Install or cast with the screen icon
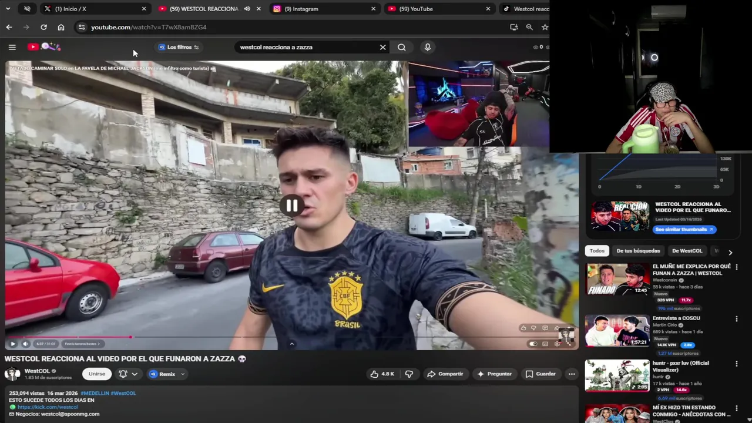The width and height of the screenshot is (752, 423). pos(514,27)
